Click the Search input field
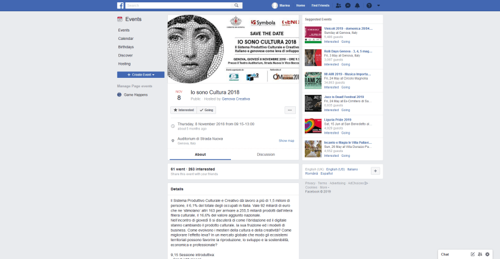 point(158,5)
